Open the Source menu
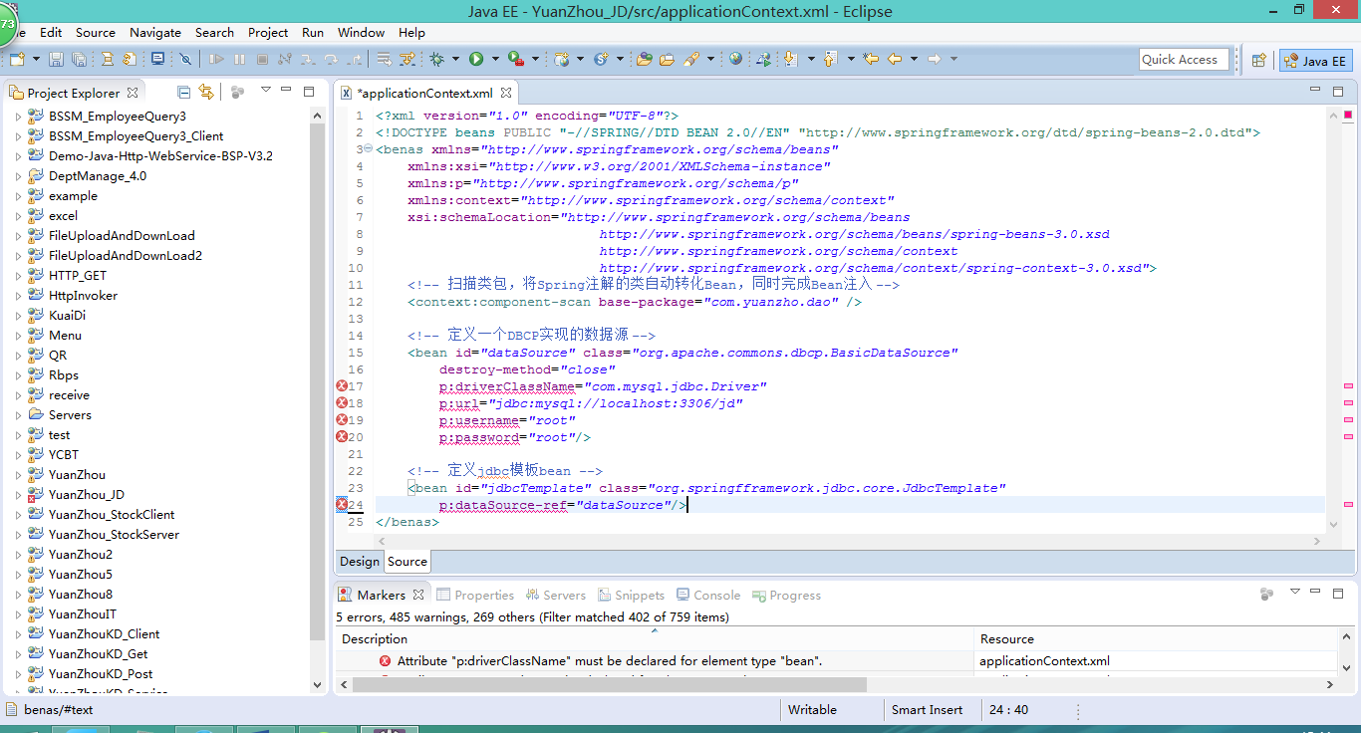The width and height of the screenshot is (1361, 733). [96, 33]
